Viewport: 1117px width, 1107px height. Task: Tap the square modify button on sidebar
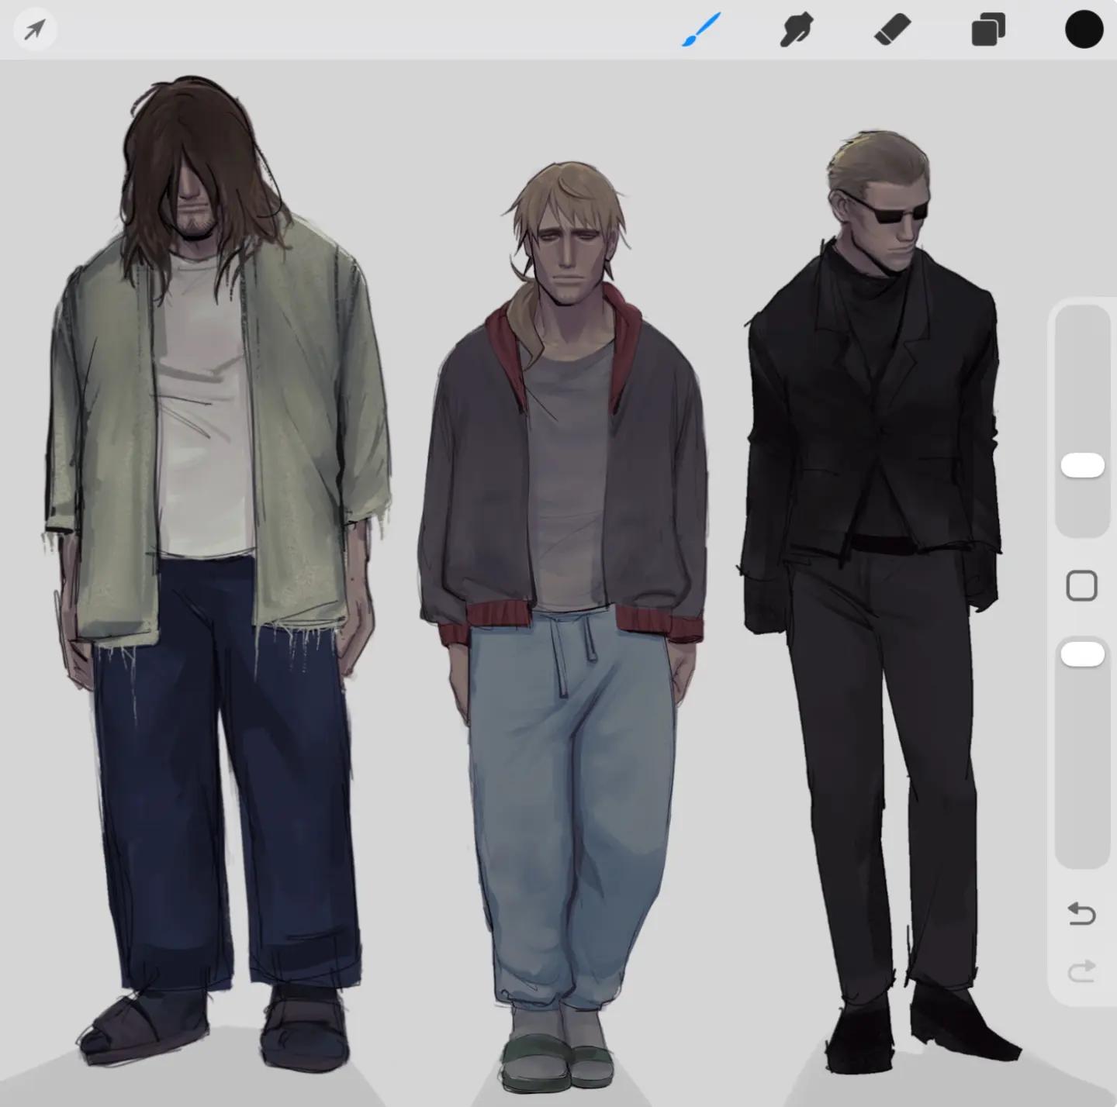(1082, 586)
